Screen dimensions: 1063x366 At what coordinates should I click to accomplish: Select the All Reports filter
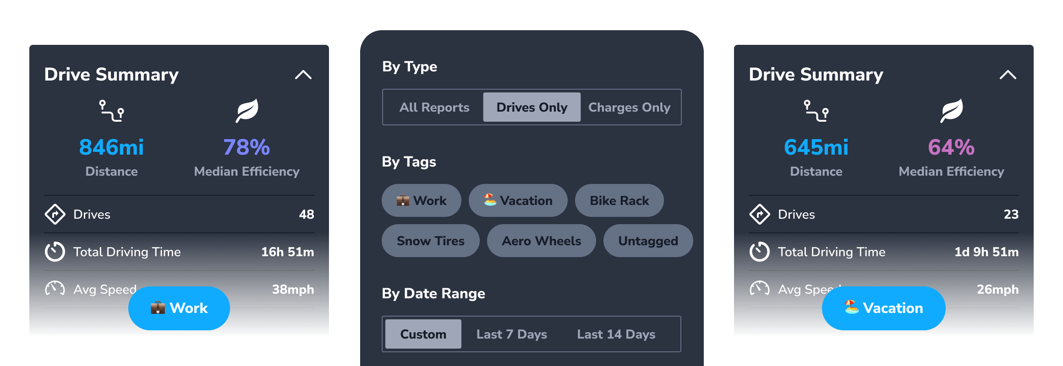tap(434, 107)
